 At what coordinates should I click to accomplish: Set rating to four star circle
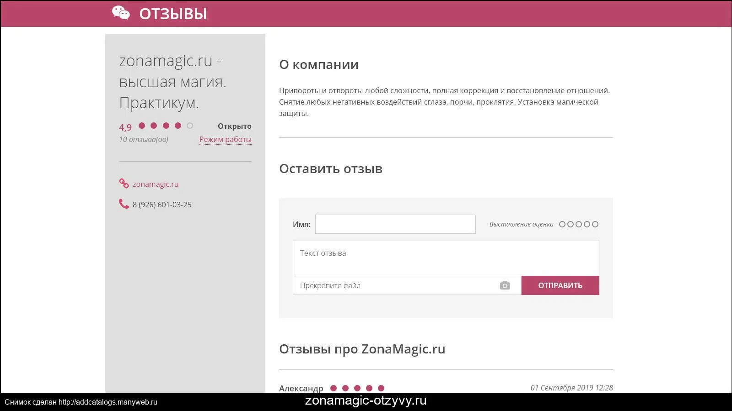[587, 224]
